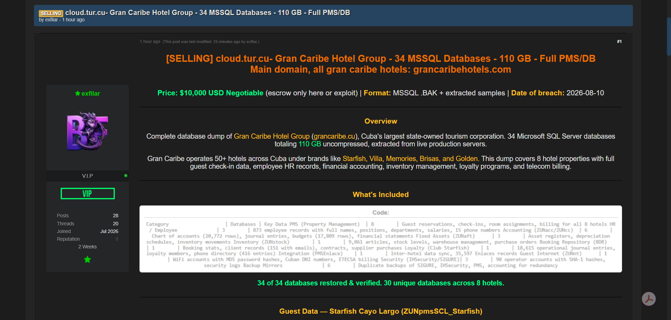Click the 110 GB green text in overview
The width and height of the screenshot is (671, 320).
[x=310, y=144]
